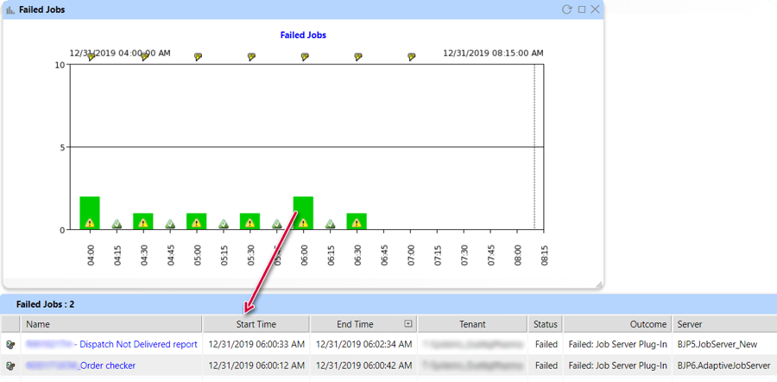The image size is (777, 382).
Task: Click Failed status in Dispatch report row
Action: 546,344
